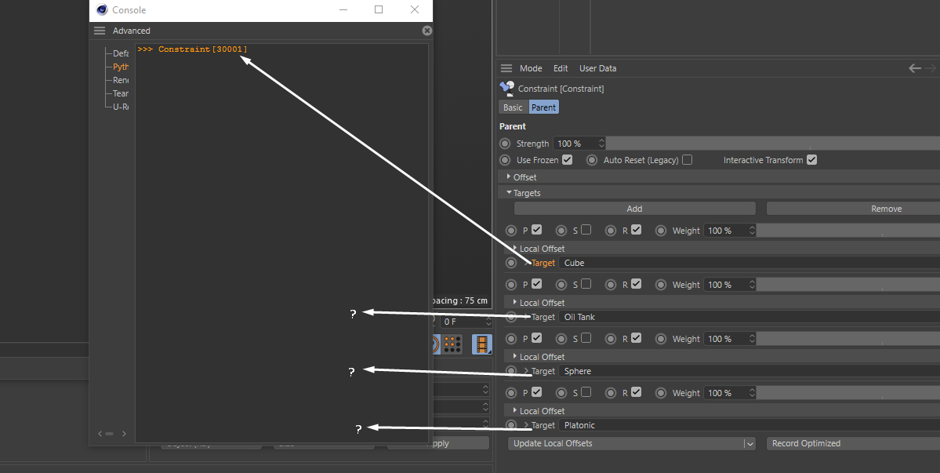This screenshot has width=940, height=473.
Task: Click the Remove target button
Action: [853, 209]
